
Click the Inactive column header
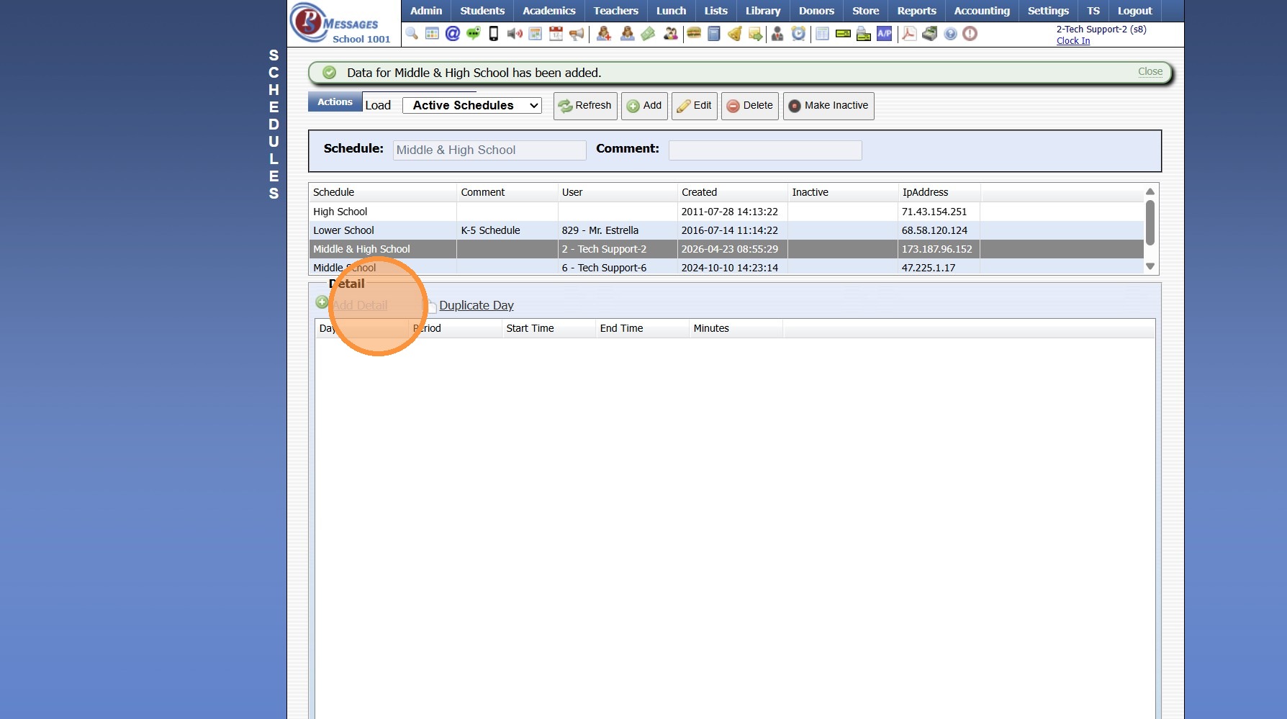842,192
